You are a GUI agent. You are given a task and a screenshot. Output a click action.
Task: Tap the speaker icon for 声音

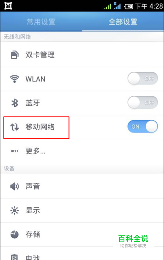click(14, 186)
